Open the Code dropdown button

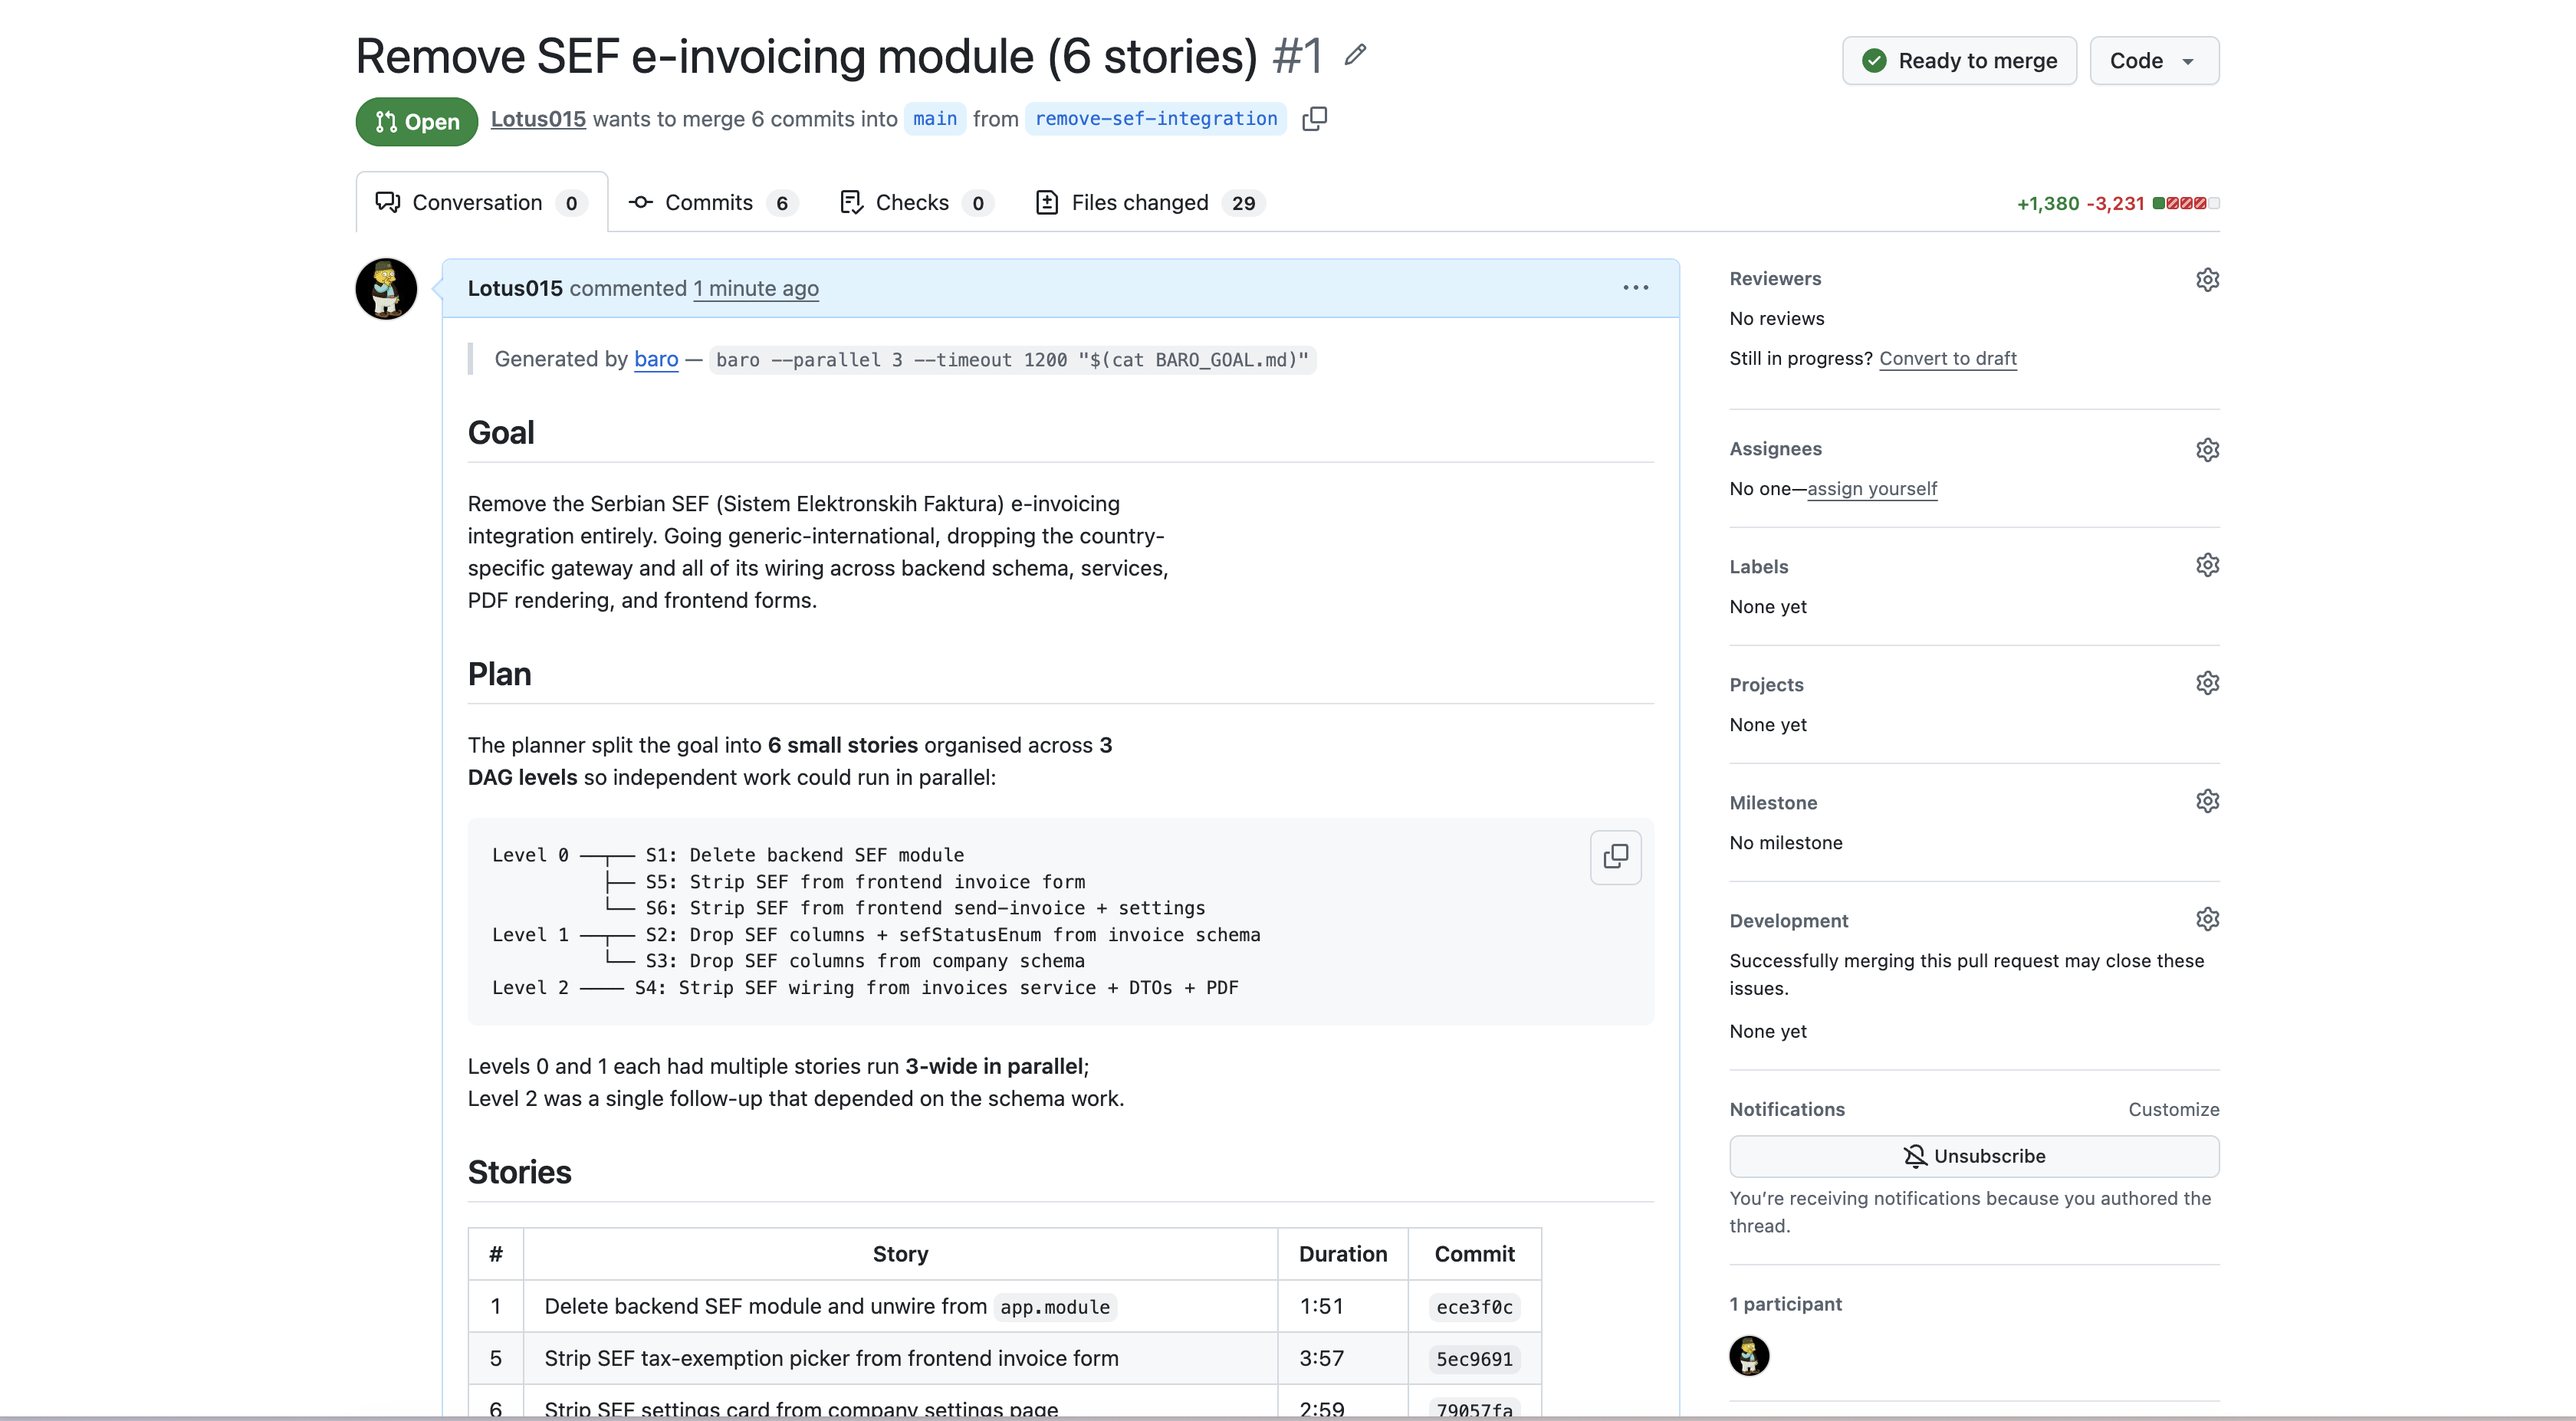[x=2154, y=61]
